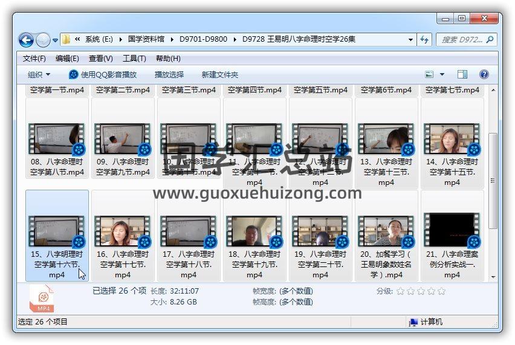Click the change view icon
Image resolution: width=515 pixels, height=345 pixels.
point(430,74)
